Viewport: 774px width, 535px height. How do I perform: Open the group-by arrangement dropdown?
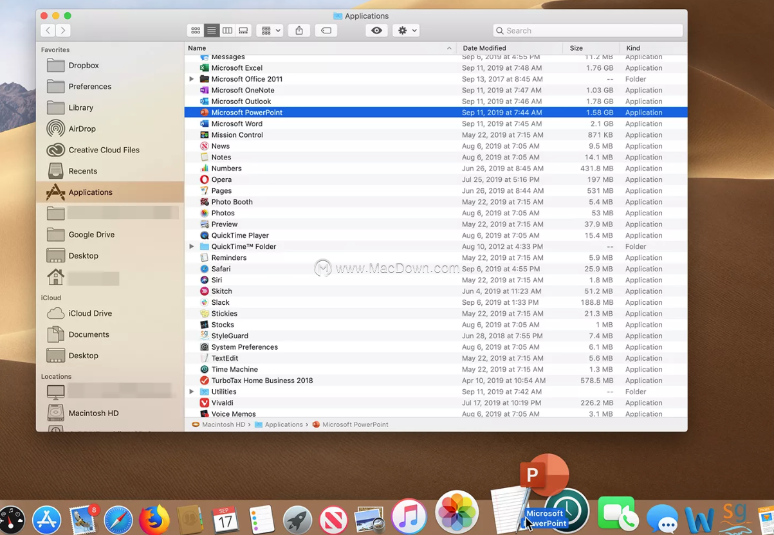pos(269,30)
